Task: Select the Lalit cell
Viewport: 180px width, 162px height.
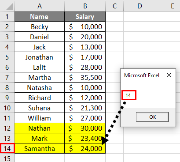Action: 39,67
